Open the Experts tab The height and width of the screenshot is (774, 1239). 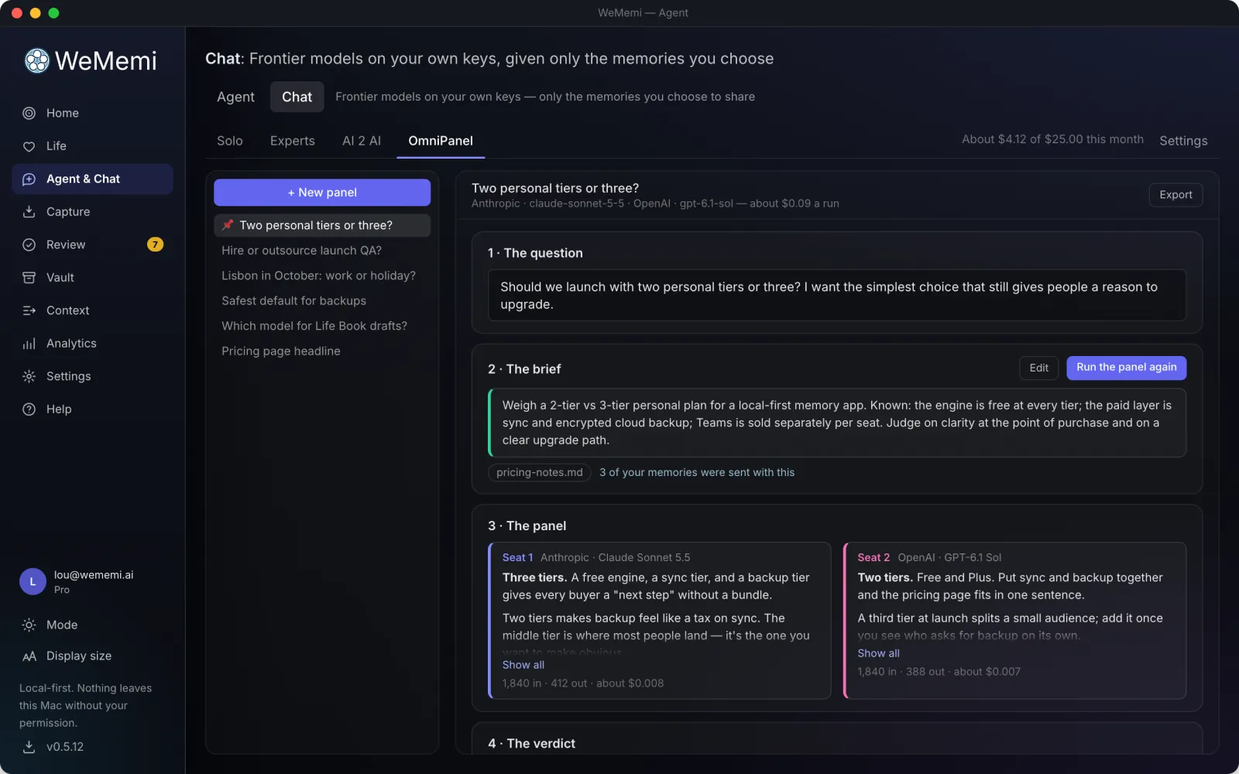coord(293,141)
